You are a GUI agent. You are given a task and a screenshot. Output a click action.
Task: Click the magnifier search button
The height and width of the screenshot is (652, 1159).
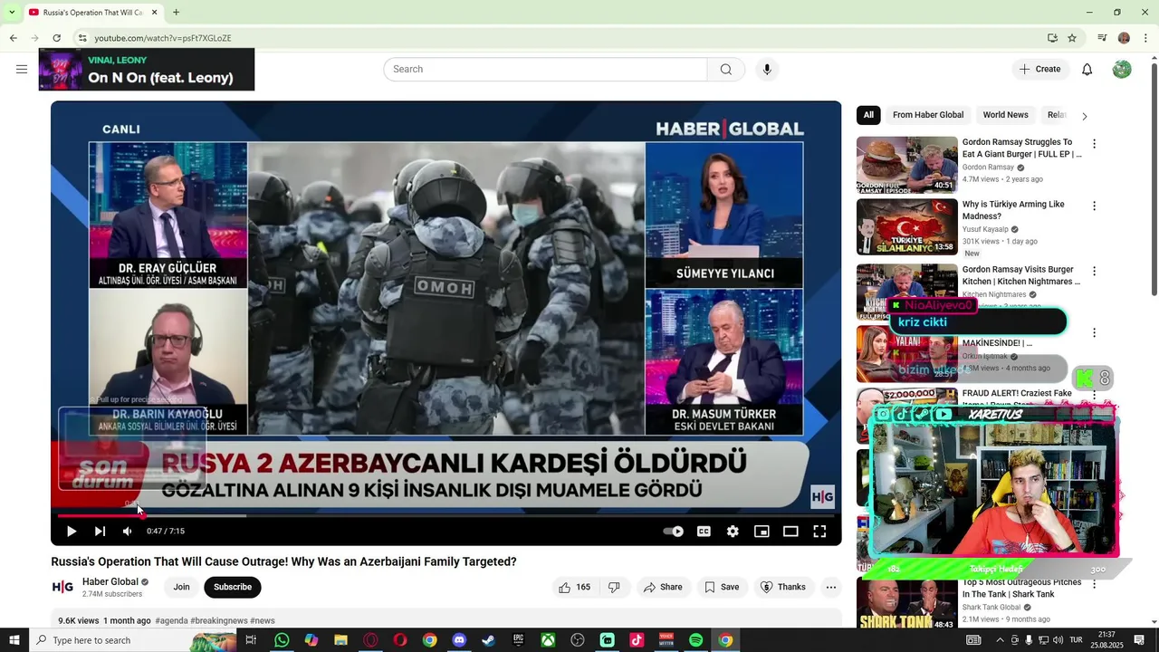point(726,70)
